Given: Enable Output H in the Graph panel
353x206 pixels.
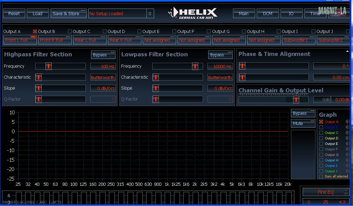Looking at the screenshot, I should click(321, 160).
